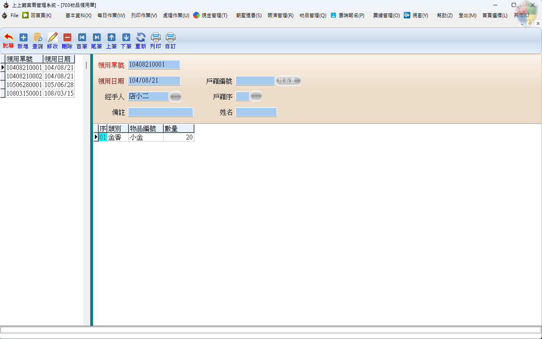542x339 pixels.
Task: Open the 物品管理(Q) menu
Action: [313, 16]
